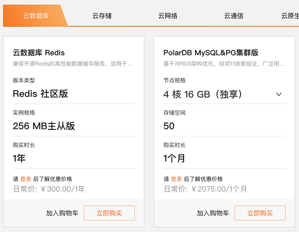This screenshot has height=232, width=299.
Task: Click the 1年 purchase duration for Redis
Action: 19,159
